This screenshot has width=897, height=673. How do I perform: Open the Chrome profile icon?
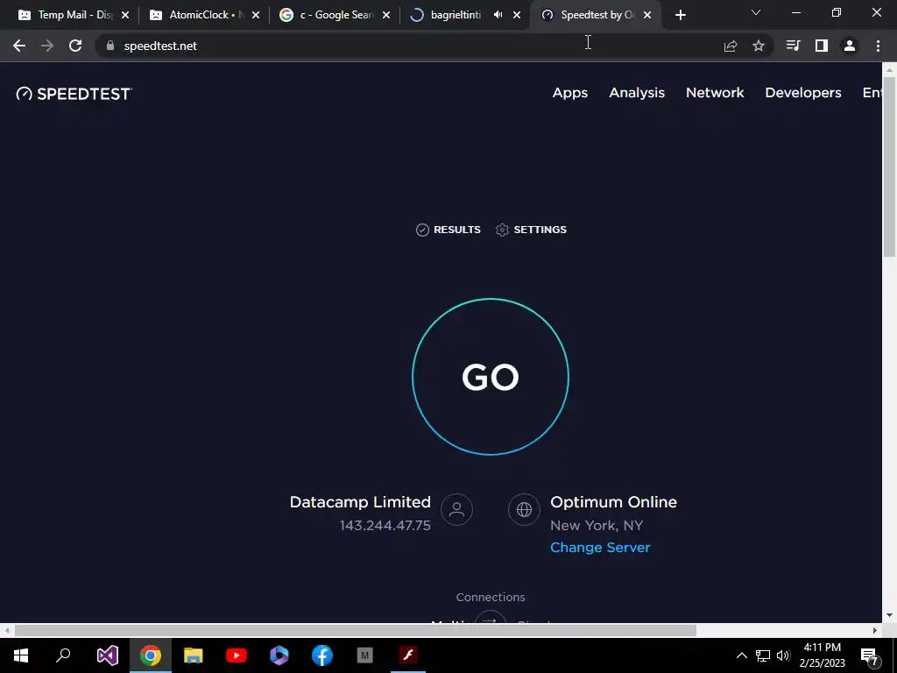[850, 46]
